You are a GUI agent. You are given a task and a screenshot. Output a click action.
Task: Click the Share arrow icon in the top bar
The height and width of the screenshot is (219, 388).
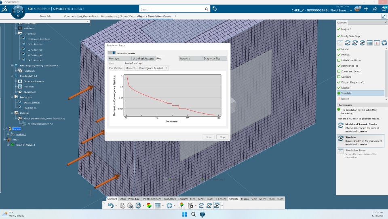click(375, 9)
